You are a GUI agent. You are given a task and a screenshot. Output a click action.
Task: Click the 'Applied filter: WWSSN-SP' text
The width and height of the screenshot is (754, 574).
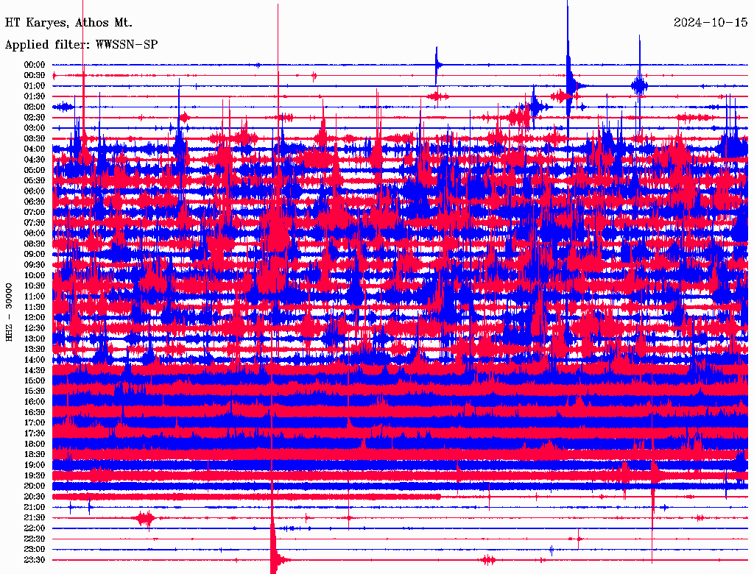tap(81, 45)
